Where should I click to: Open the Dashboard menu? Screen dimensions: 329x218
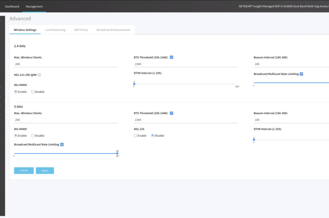[12, 6]
